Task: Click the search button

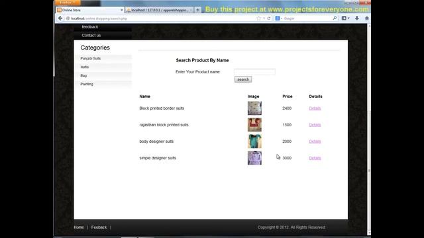Action: (243, 79)
